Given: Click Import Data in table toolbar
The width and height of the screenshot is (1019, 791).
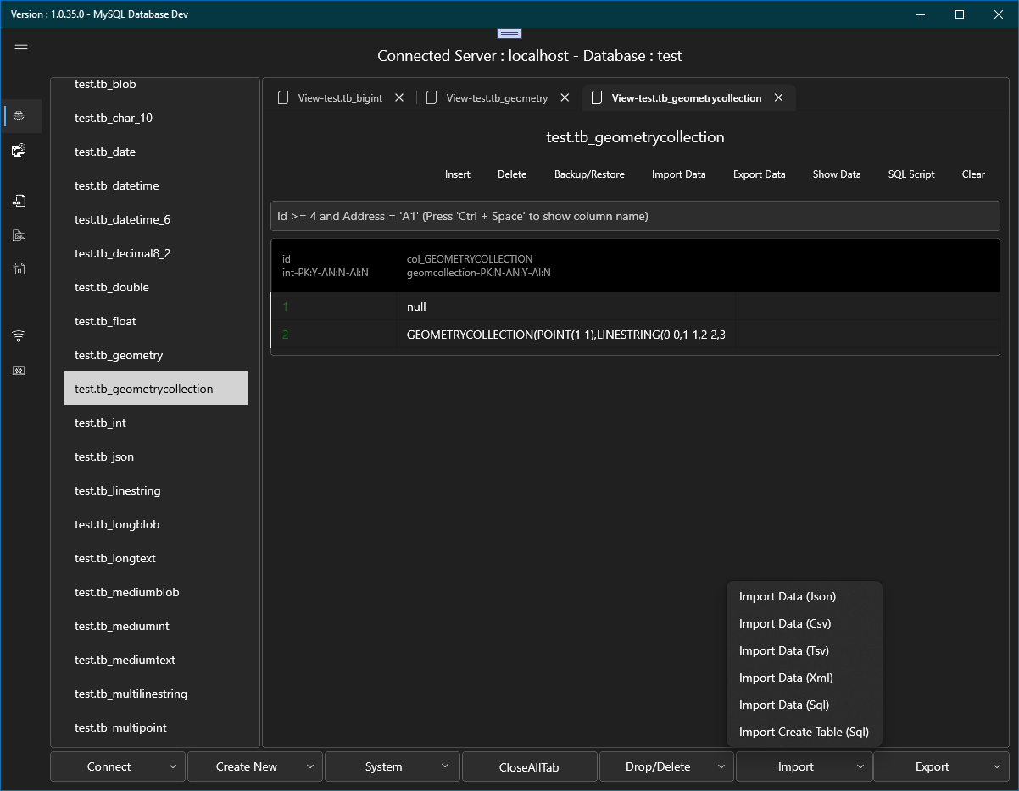Looking at the screenshot, I should (x=679, y=174).
